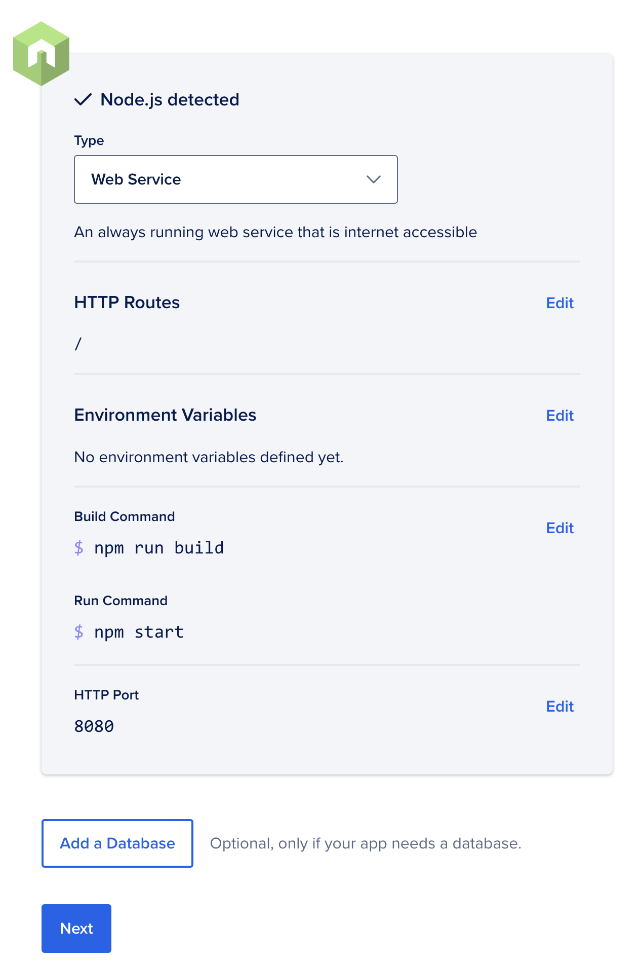Click the Next button

(x=76, y=929)
